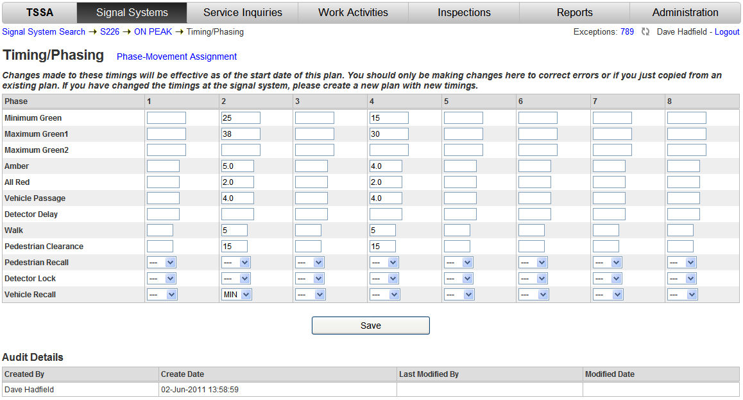Select Maximum Green1 field for phase 2
The image size is (743, 400).
point(241,134)
